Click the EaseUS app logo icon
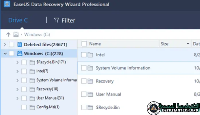Viewport: 200px width, 115px height. click(x=5, y=5)
